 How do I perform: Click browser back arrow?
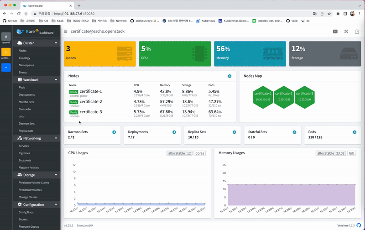pos(5,14)
